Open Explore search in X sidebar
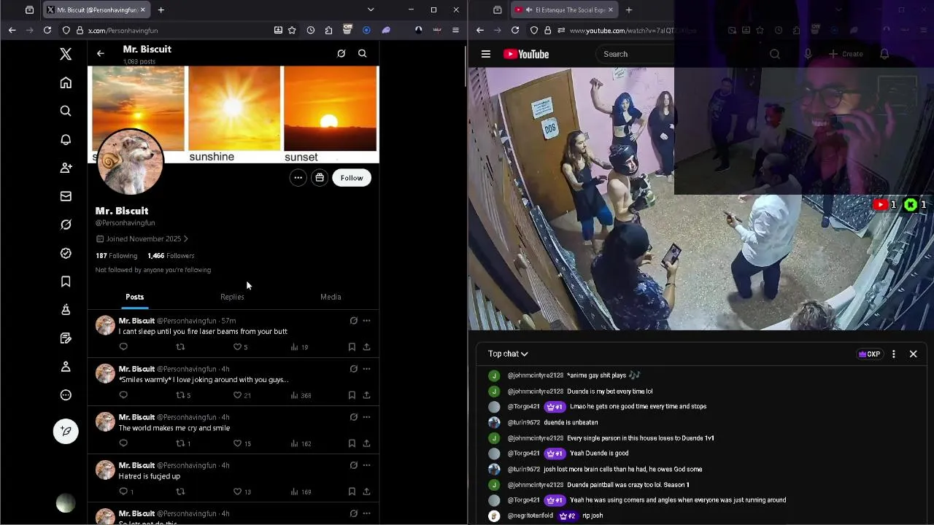The image size is (934, 525). click(66, 111)
